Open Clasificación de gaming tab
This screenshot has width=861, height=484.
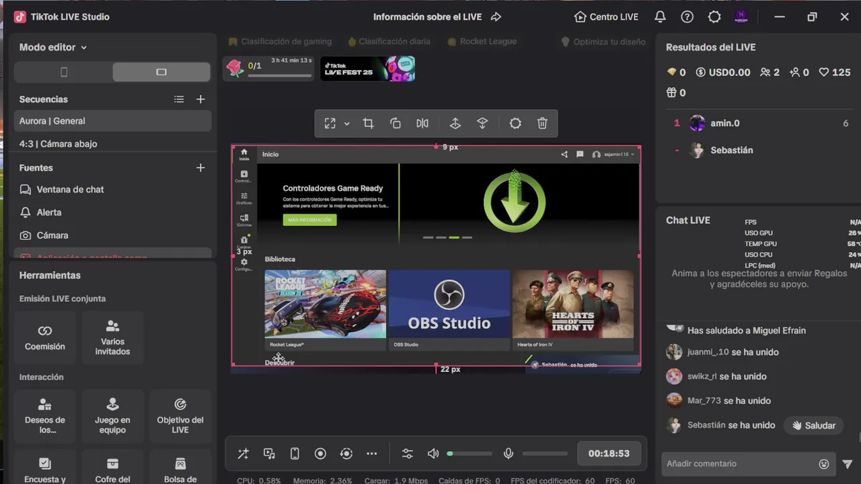click(x=280, y=42)
